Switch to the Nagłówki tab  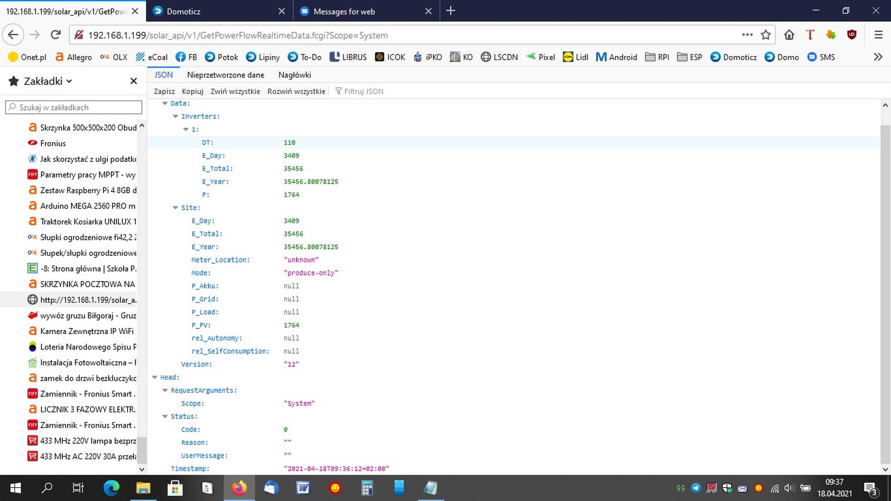point(295,75)
